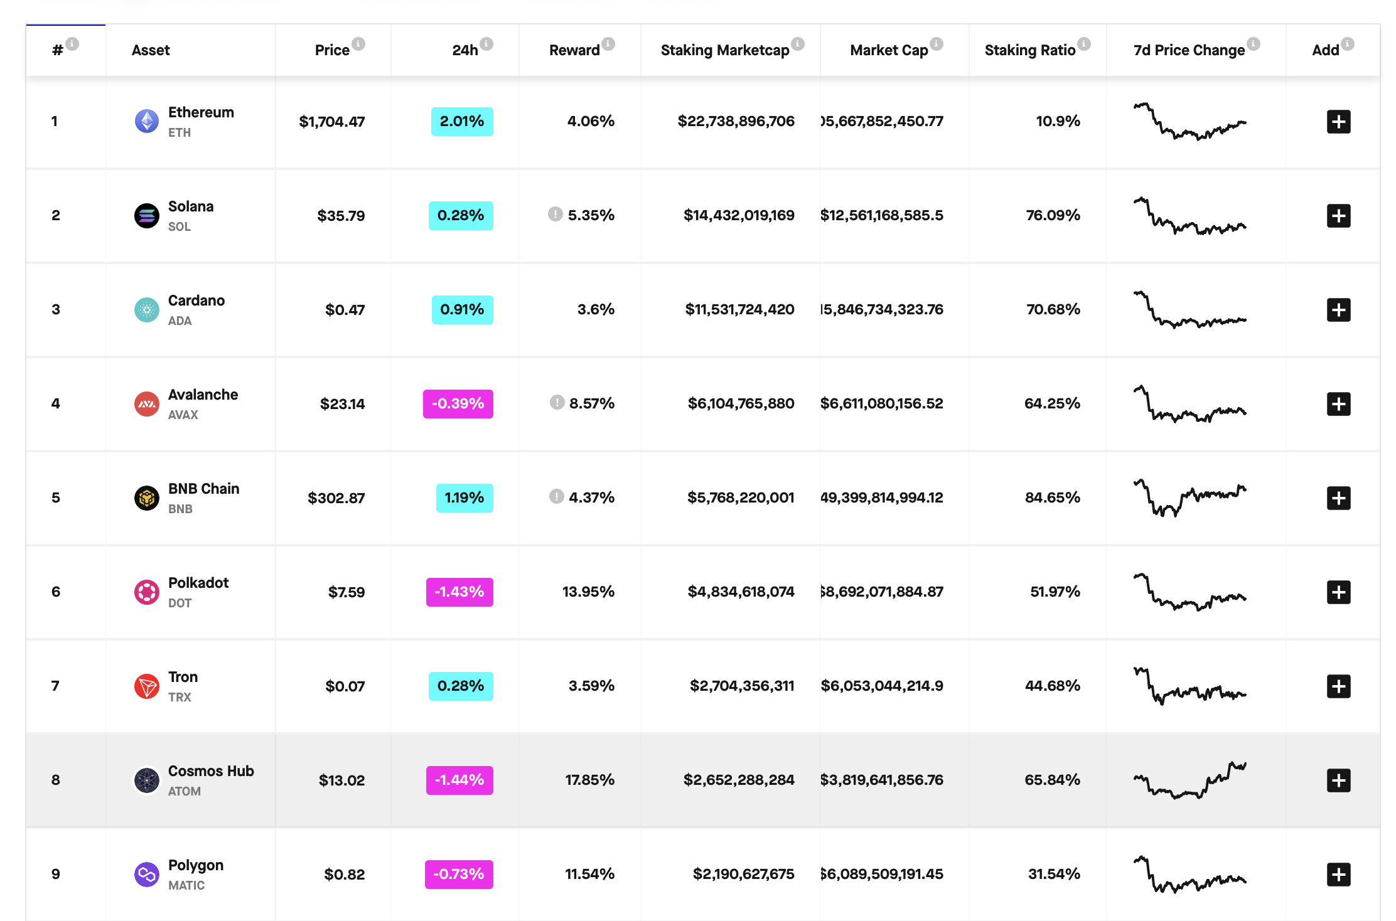This screenshot has height=921, width=1396.
Task: Sort table by Price column header
Action: 332,50
